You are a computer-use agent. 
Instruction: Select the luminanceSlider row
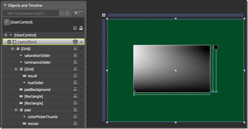point(43,62)
